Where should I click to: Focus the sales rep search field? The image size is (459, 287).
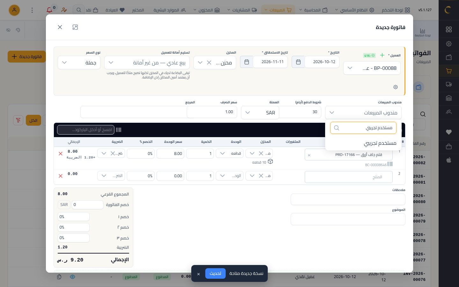coord(363,128)
